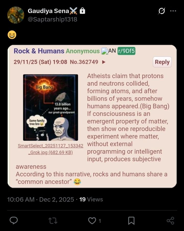Select the green r/9Df5 ID tag
The height and width of the screenshot is (231, 184).
[126, 51]
